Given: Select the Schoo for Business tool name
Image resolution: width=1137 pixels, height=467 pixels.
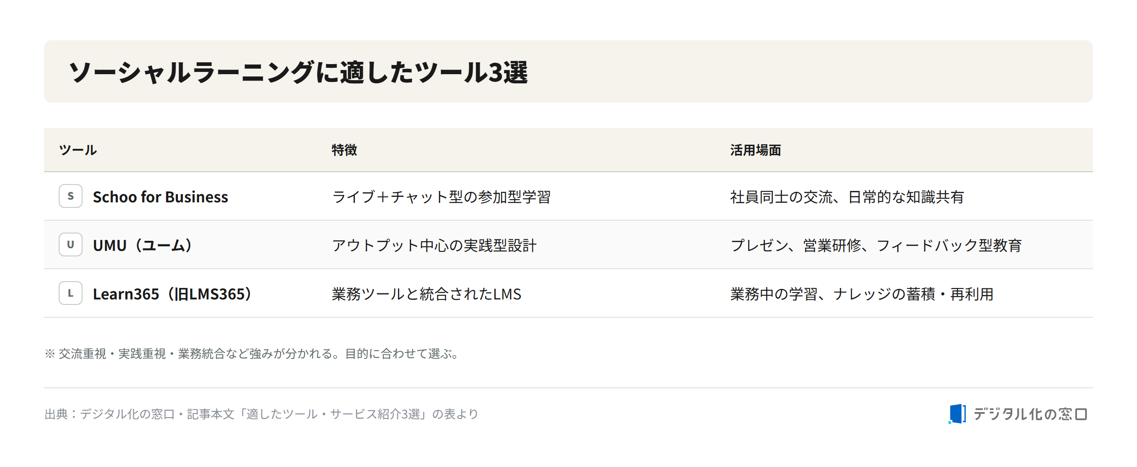Looking at the screenshot, I should click(160, 197).
